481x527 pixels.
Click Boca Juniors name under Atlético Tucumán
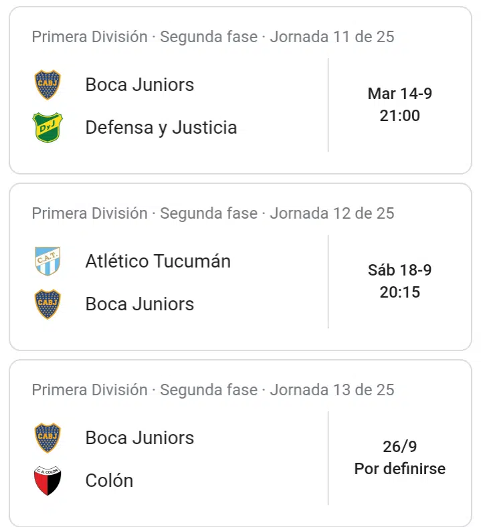pos(140,304)
